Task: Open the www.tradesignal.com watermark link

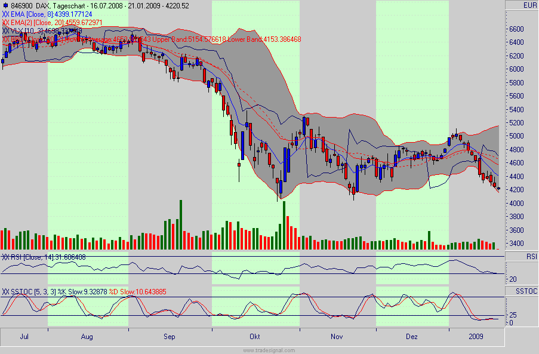Action: [269, 349]
